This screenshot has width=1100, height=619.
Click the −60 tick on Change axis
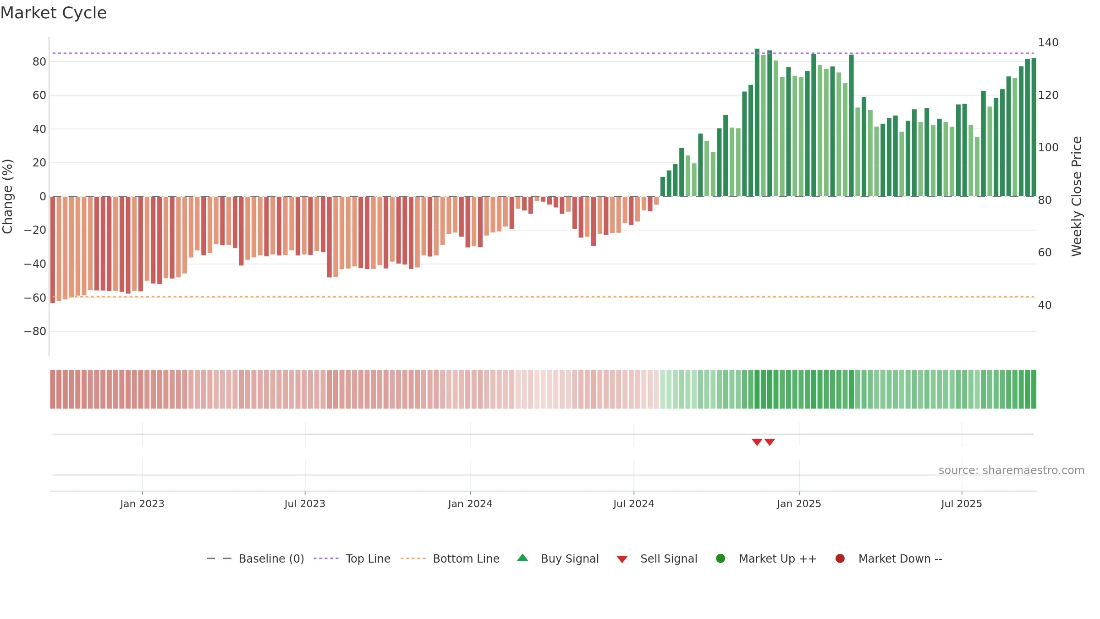[35, 298]
